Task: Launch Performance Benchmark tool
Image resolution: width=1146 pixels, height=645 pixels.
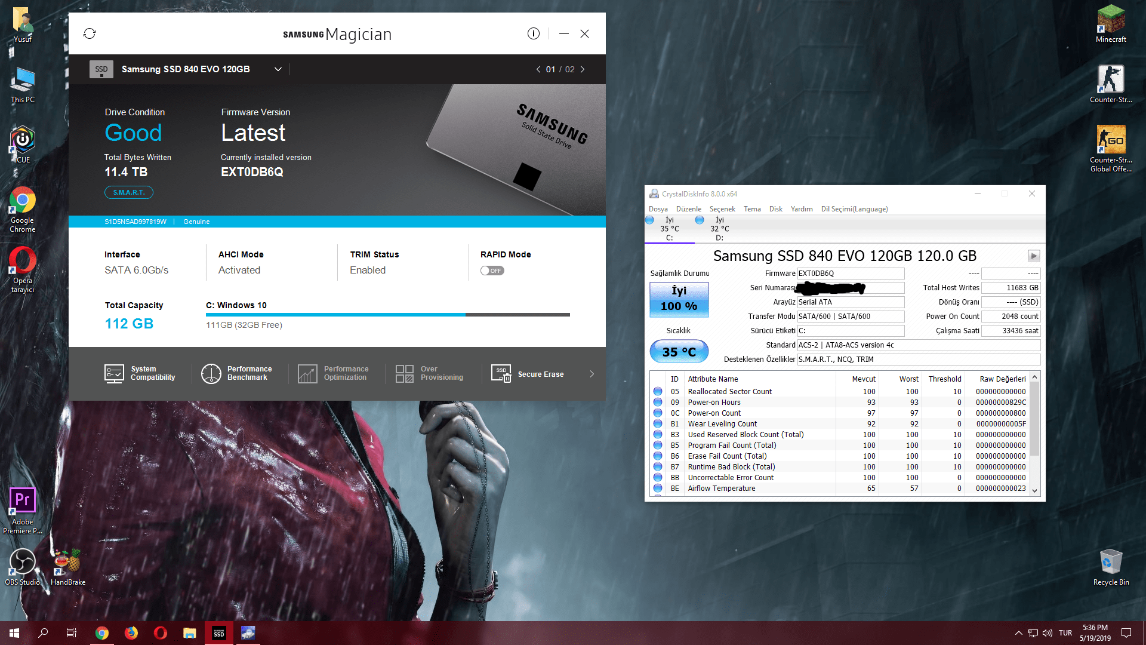Action: point(236,374)
